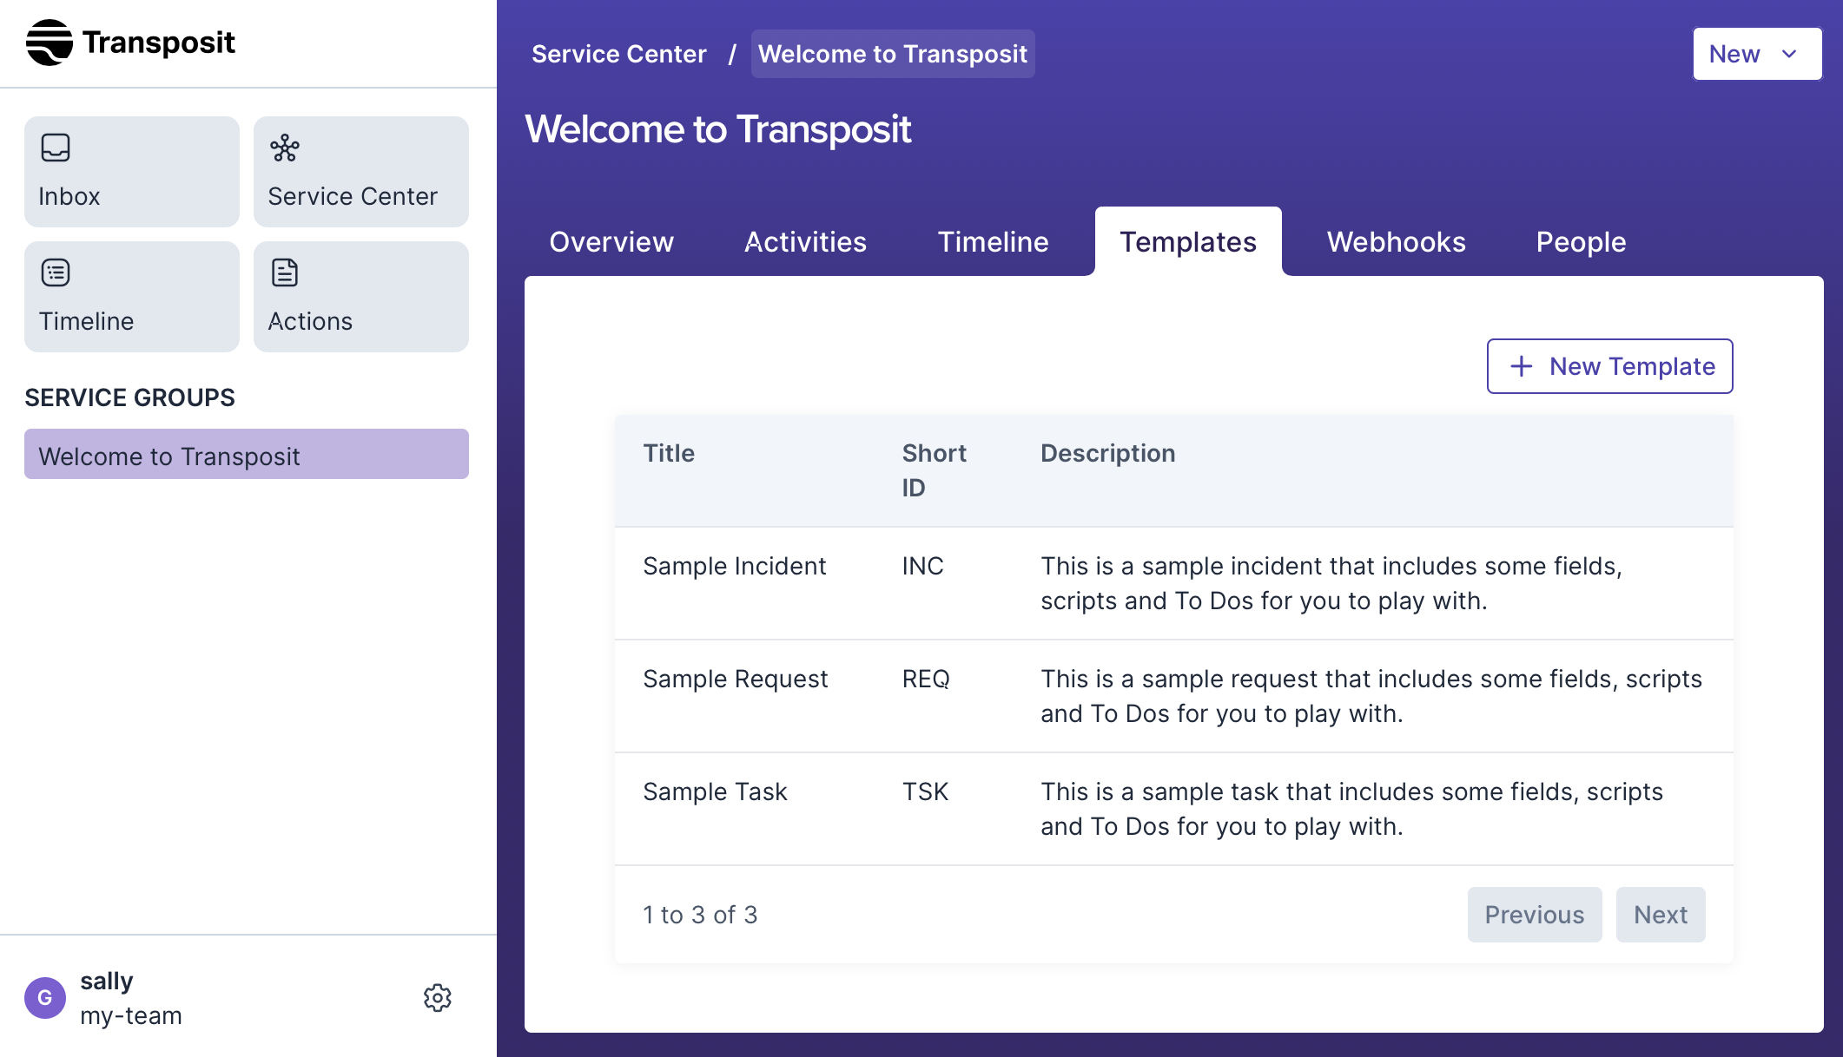Go to the People tab

(1581, 242)
